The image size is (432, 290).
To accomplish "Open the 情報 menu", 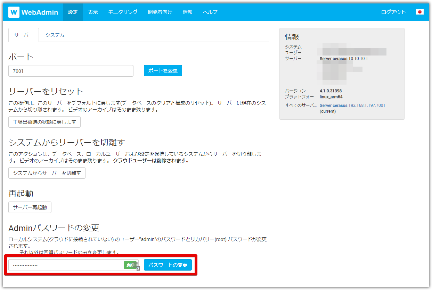I will click(187, 12).
